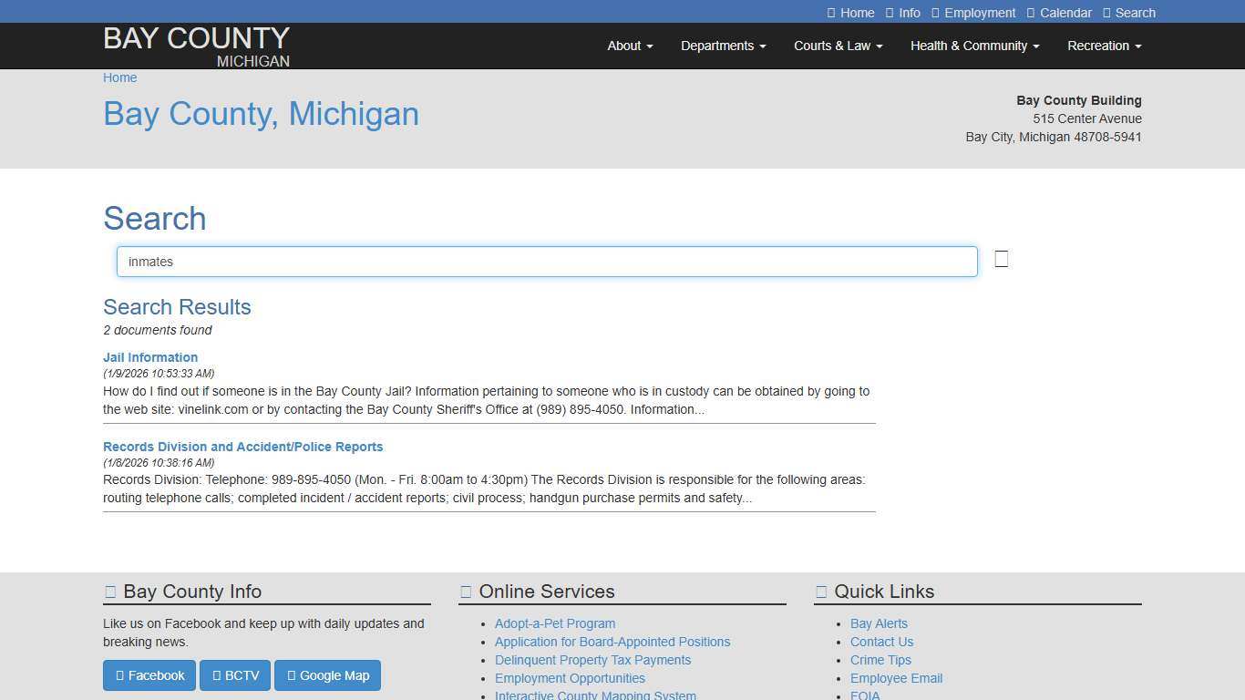Click the search submit icon beside search box
1245x700 pixels.
click(x=1001, y=259)
